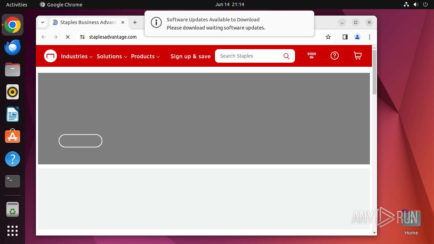Go back to previous page
Viewport: 434px width, 244px height.
pyautogui.click(x=43, y=37)
